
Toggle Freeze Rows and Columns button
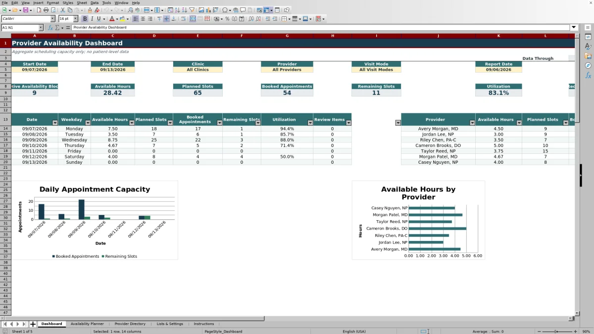(266, 10)
